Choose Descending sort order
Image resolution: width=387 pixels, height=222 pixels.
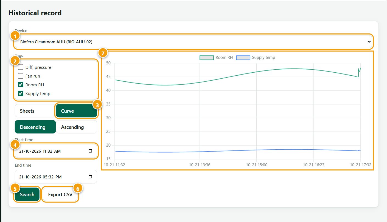[x=35, y=127]
